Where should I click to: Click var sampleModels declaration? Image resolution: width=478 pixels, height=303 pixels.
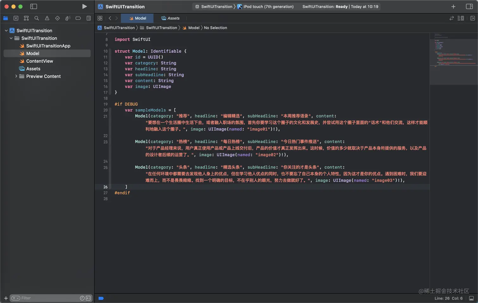(x=150, y=110)
